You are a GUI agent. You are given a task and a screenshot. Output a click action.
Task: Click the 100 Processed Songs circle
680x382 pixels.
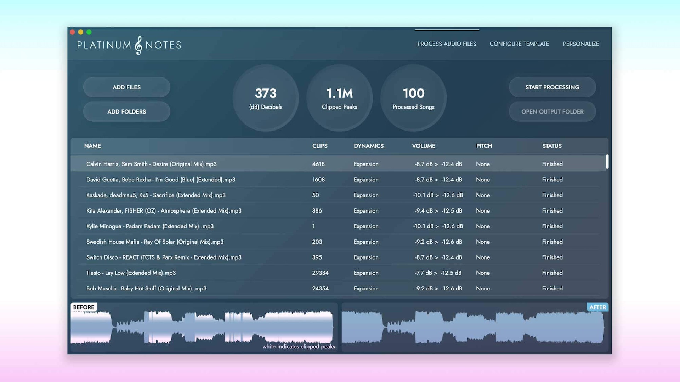tap(413, 98)
